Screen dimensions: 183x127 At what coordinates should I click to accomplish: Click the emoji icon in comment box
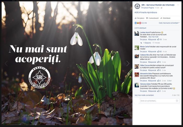[177, 101]
